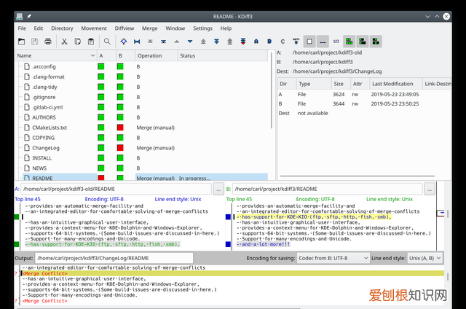Jump to next delta down-arrow icon
The width and height of the screenshot is (466, 309).
coord(190,42)
